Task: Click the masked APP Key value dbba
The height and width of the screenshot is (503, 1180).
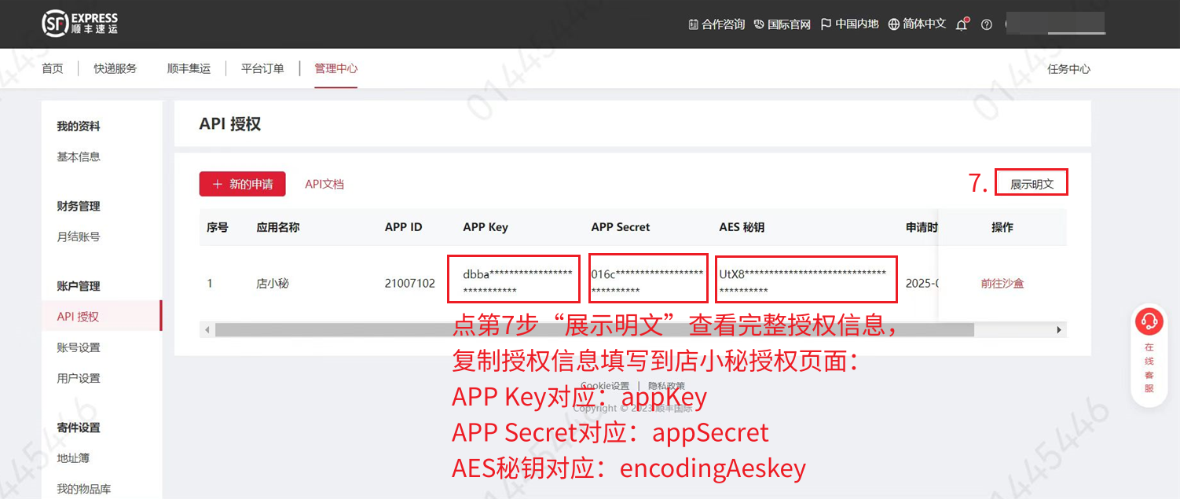Action: tap(516, 282)
